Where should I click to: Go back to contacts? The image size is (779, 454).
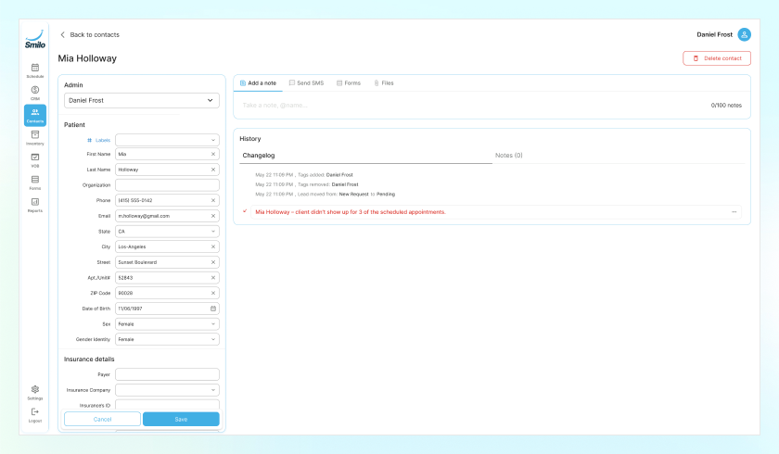tap(89, 34)
